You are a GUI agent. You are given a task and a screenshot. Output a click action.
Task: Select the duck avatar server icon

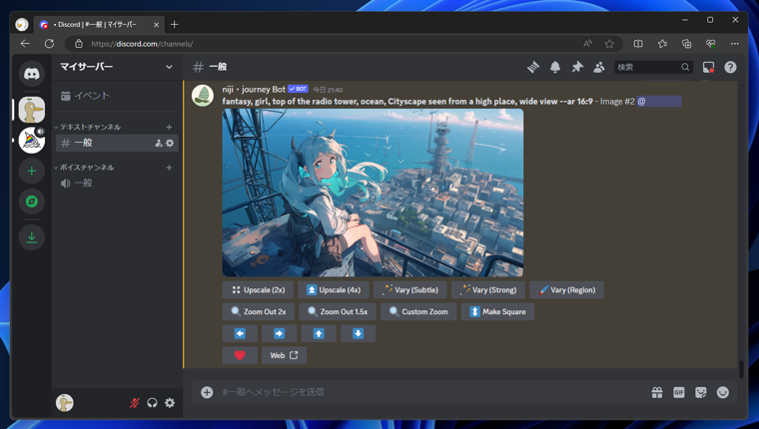[32, 110]
